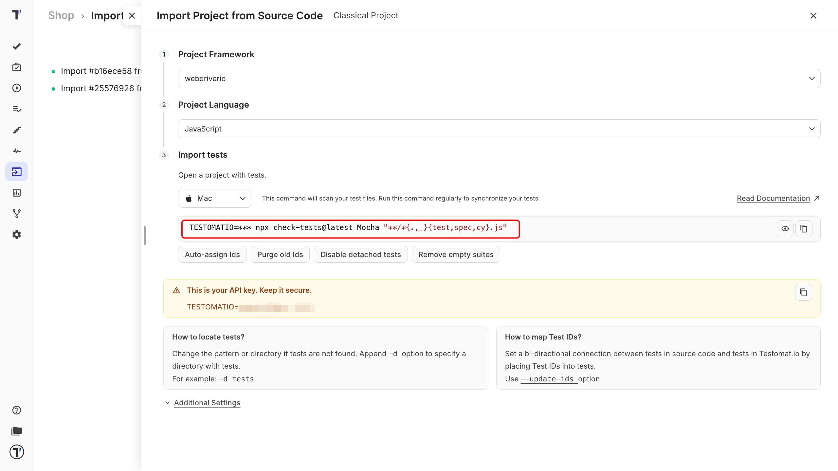
Task: Go to Shop breadcrumb
Action: [x=61, y=15]
